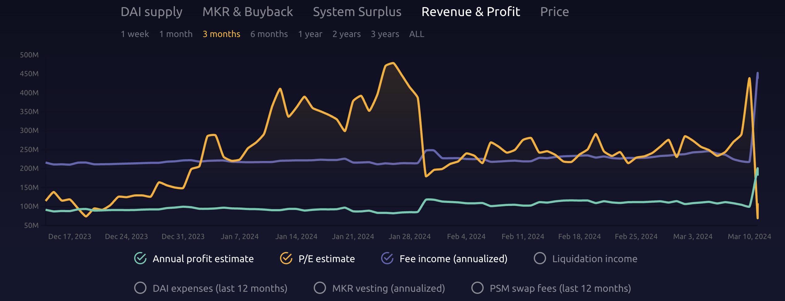
Task: Click the Jan 28, 2024 axis label
Action: coord(409,237)
